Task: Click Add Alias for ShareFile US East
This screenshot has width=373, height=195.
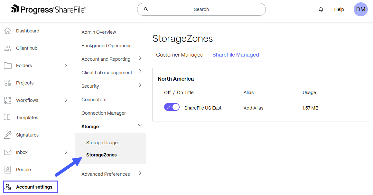Action: coord(253,108)
